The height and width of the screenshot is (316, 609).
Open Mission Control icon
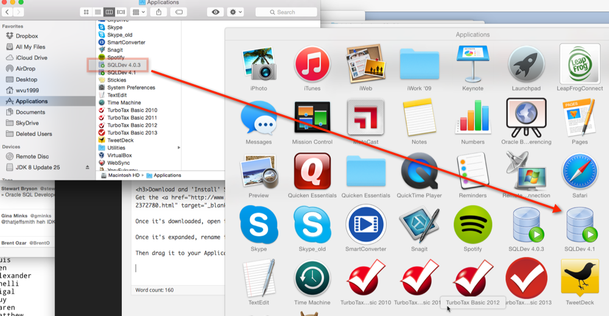point(312,118)
